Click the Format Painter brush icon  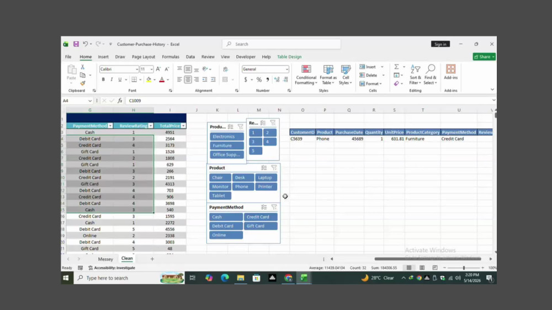(x=82, y=83)
